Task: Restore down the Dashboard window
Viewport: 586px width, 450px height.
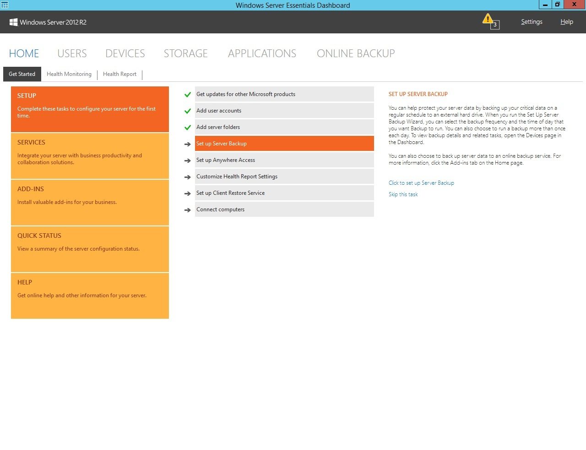Action: coord(557,5)
